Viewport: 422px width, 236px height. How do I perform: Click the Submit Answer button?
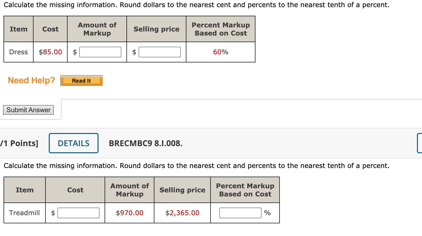pyautogui.click(x=28, y=110)
